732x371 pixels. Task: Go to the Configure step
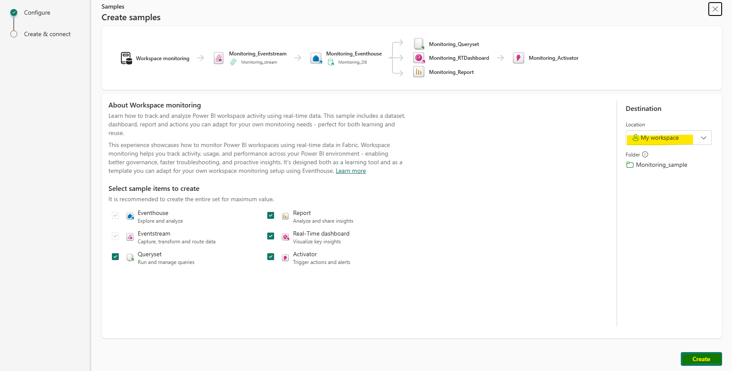click(37, 12)
